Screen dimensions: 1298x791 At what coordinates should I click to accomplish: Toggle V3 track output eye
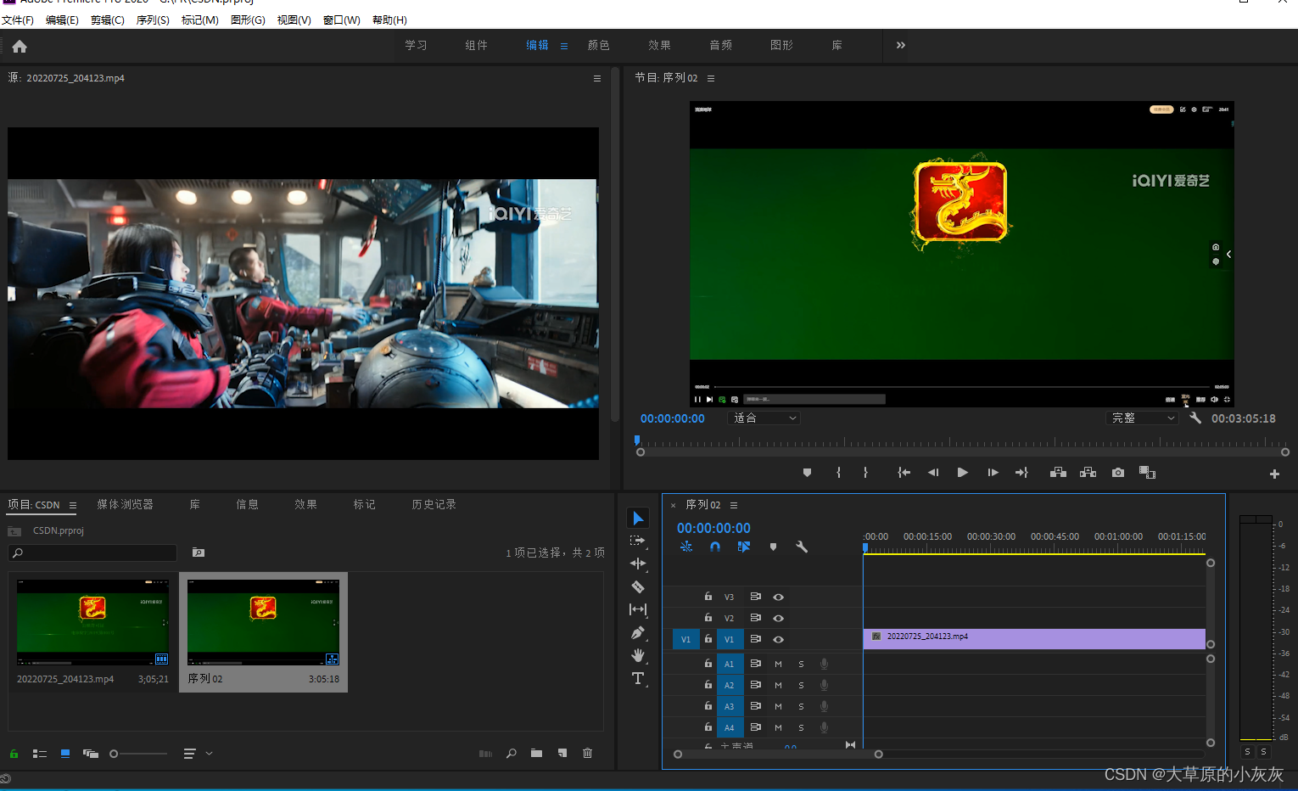[778, 597]
